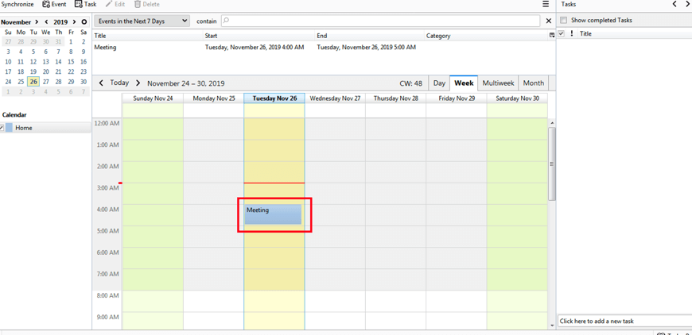Go to next month in mini calendar

(x=37, y=22)
